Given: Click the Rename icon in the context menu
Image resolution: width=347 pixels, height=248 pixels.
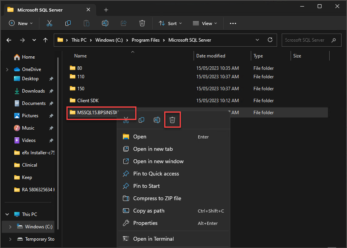Looking at the screenshot, I should pos(156,120).
